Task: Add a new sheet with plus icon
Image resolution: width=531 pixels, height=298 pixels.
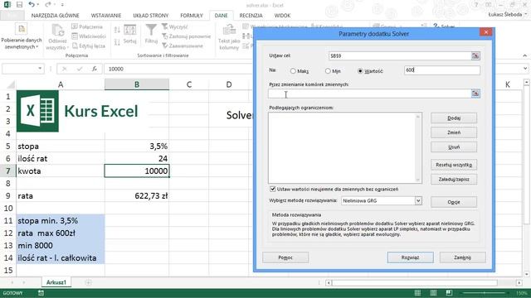Action: 89,282
